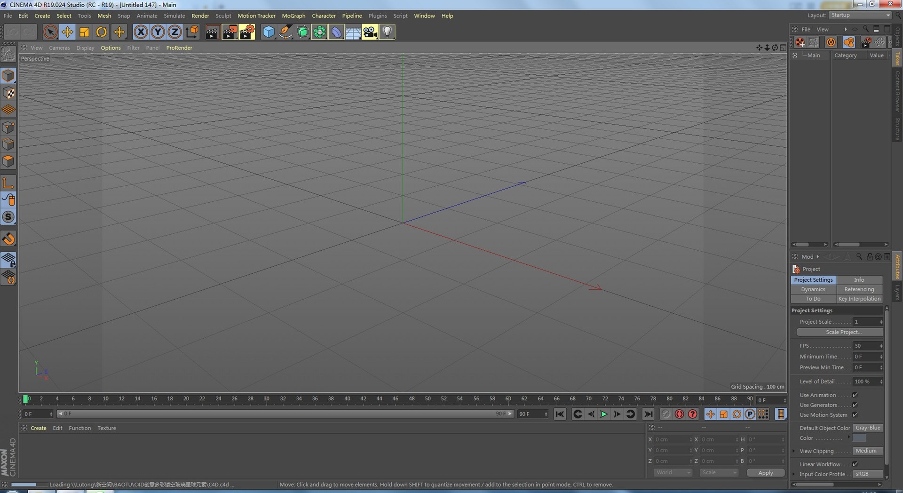
Task: Open the Deformer bend icon
Action: (x=336, y=32)
